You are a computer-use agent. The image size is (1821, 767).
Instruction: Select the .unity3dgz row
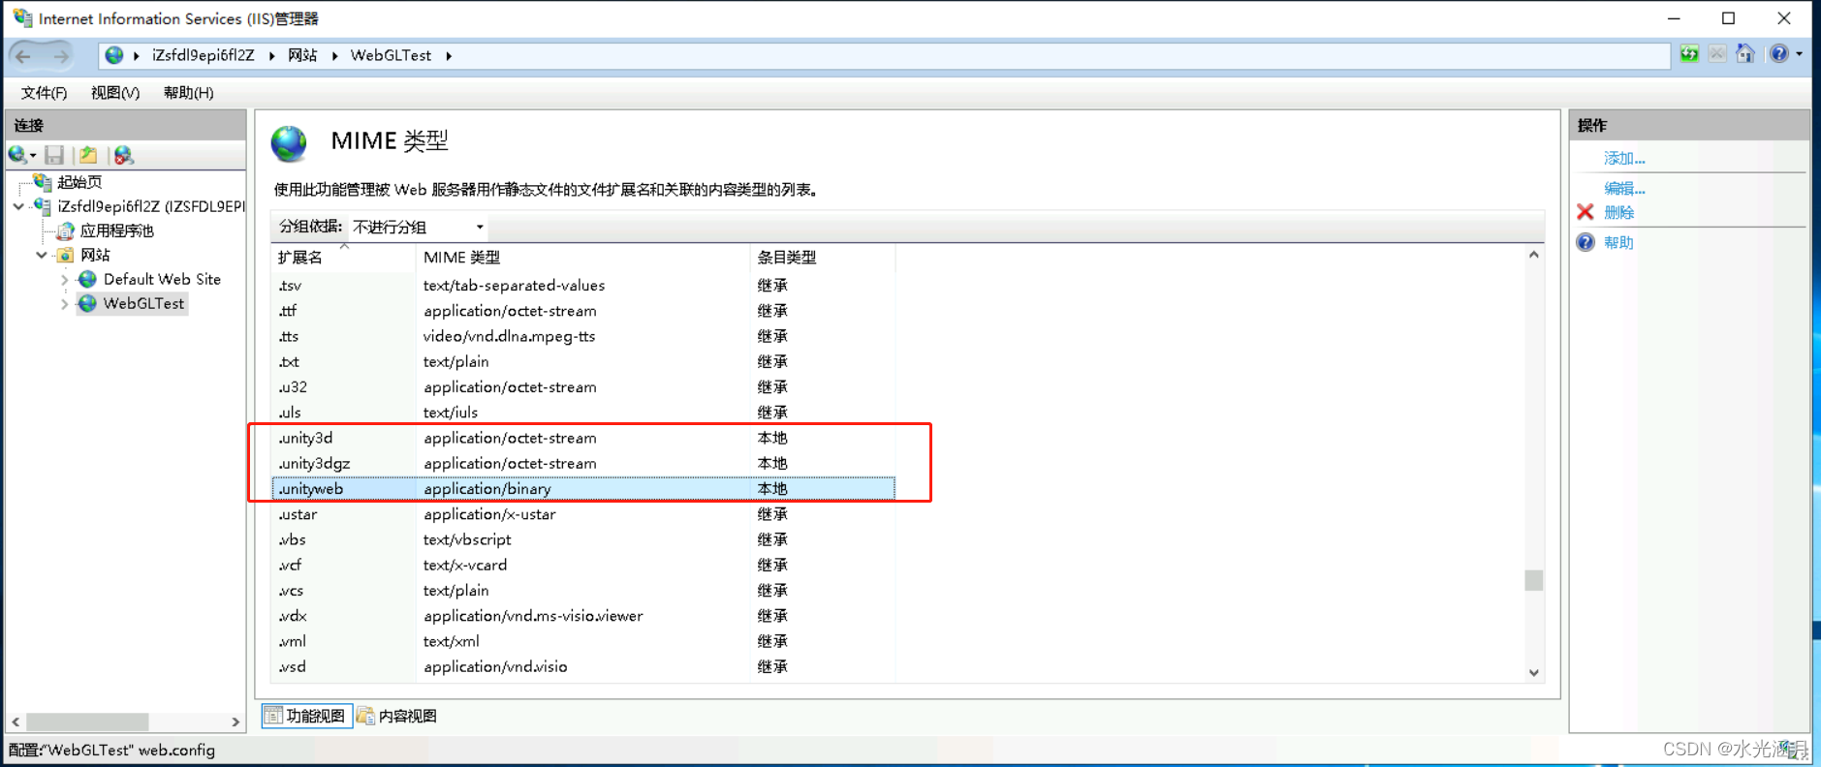pyautogui.click(x=583, y=463)
